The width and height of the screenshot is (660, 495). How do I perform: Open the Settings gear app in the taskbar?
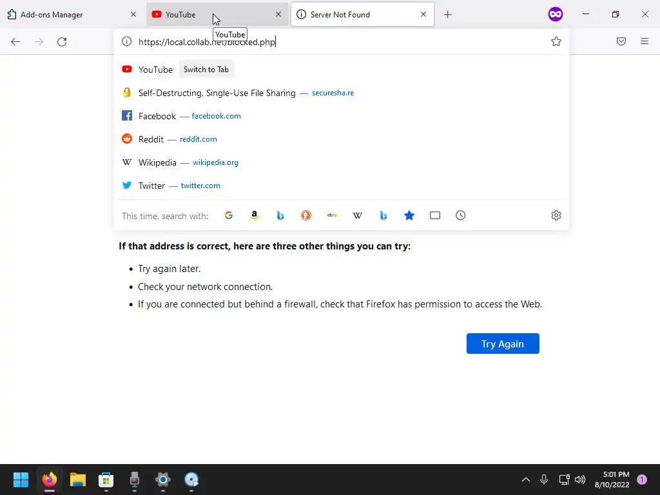(163, 480)
